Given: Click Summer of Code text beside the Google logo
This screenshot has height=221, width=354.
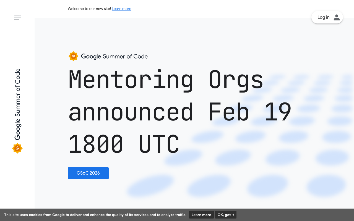Looking at the screenshot, I should click(126, 56).
